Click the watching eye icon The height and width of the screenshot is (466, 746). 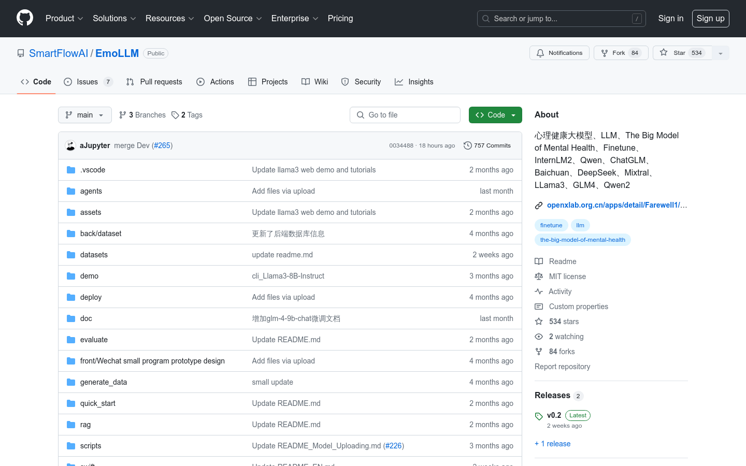pyautogui.click(x=539, y=337)
